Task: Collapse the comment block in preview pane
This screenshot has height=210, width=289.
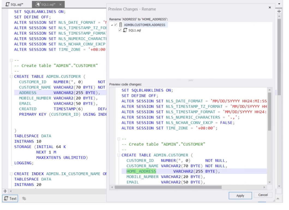Action: point(119,139)
